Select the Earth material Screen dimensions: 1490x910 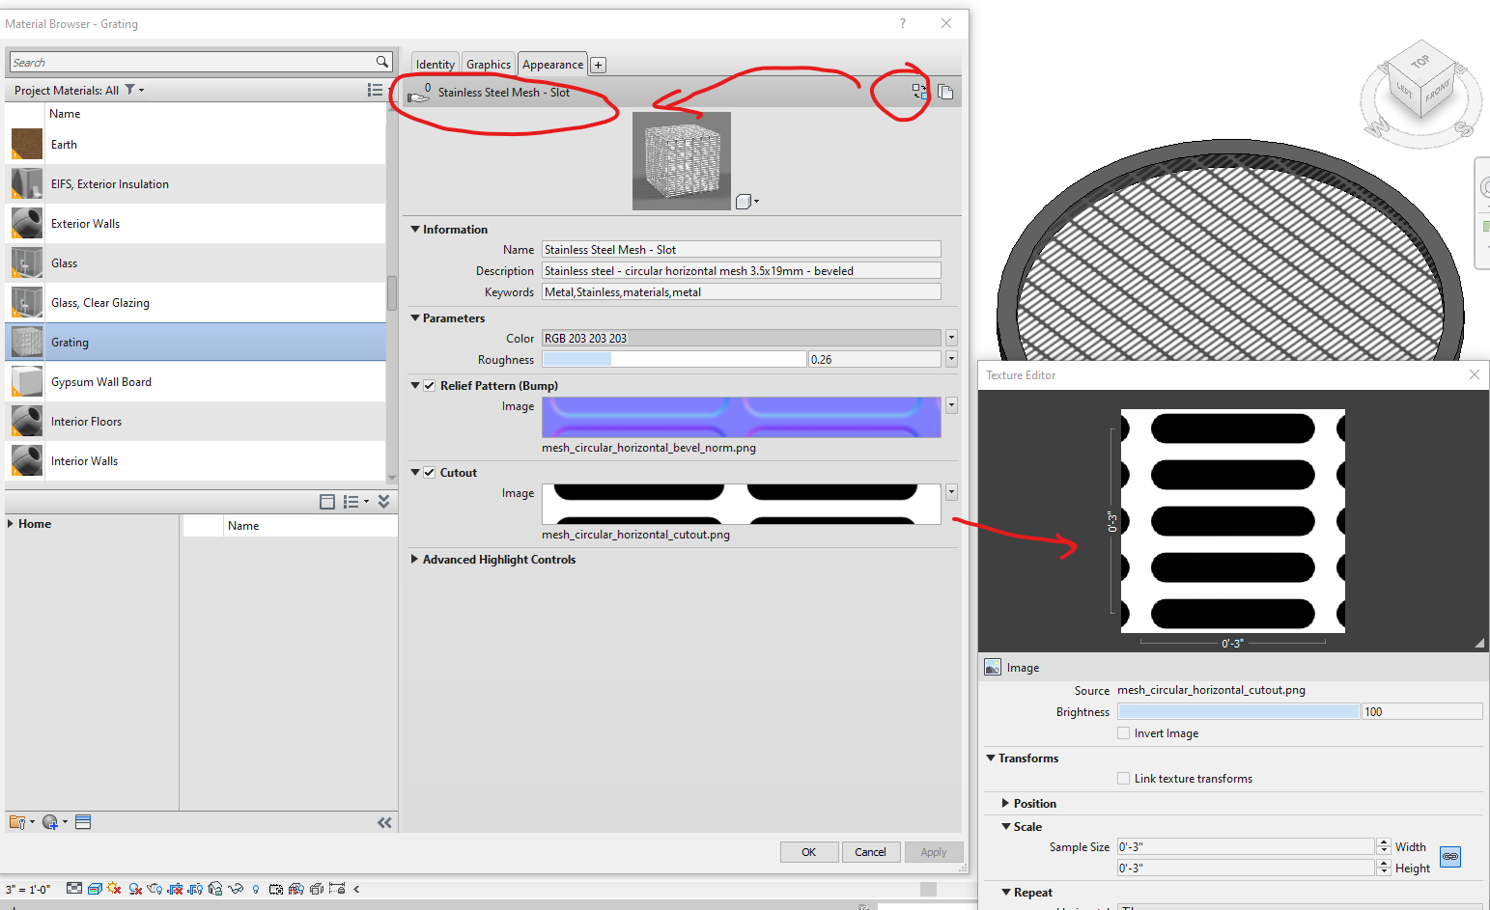(196, 145)
